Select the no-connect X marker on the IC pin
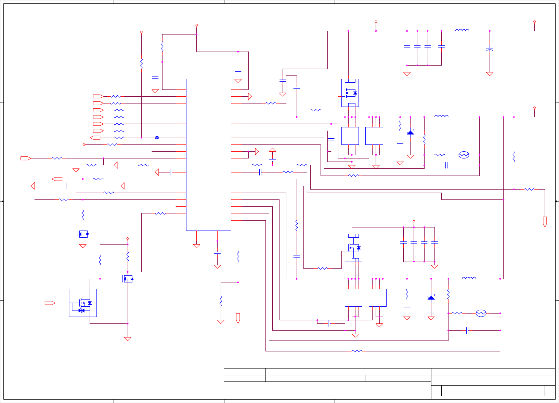 click(176, 206)
